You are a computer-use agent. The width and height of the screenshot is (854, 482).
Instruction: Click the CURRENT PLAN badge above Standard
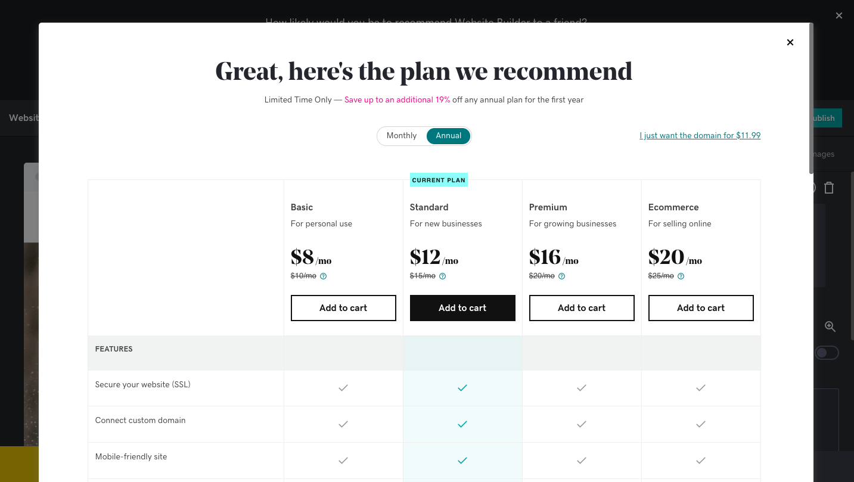pyautogui.click(x=439, y=180)
